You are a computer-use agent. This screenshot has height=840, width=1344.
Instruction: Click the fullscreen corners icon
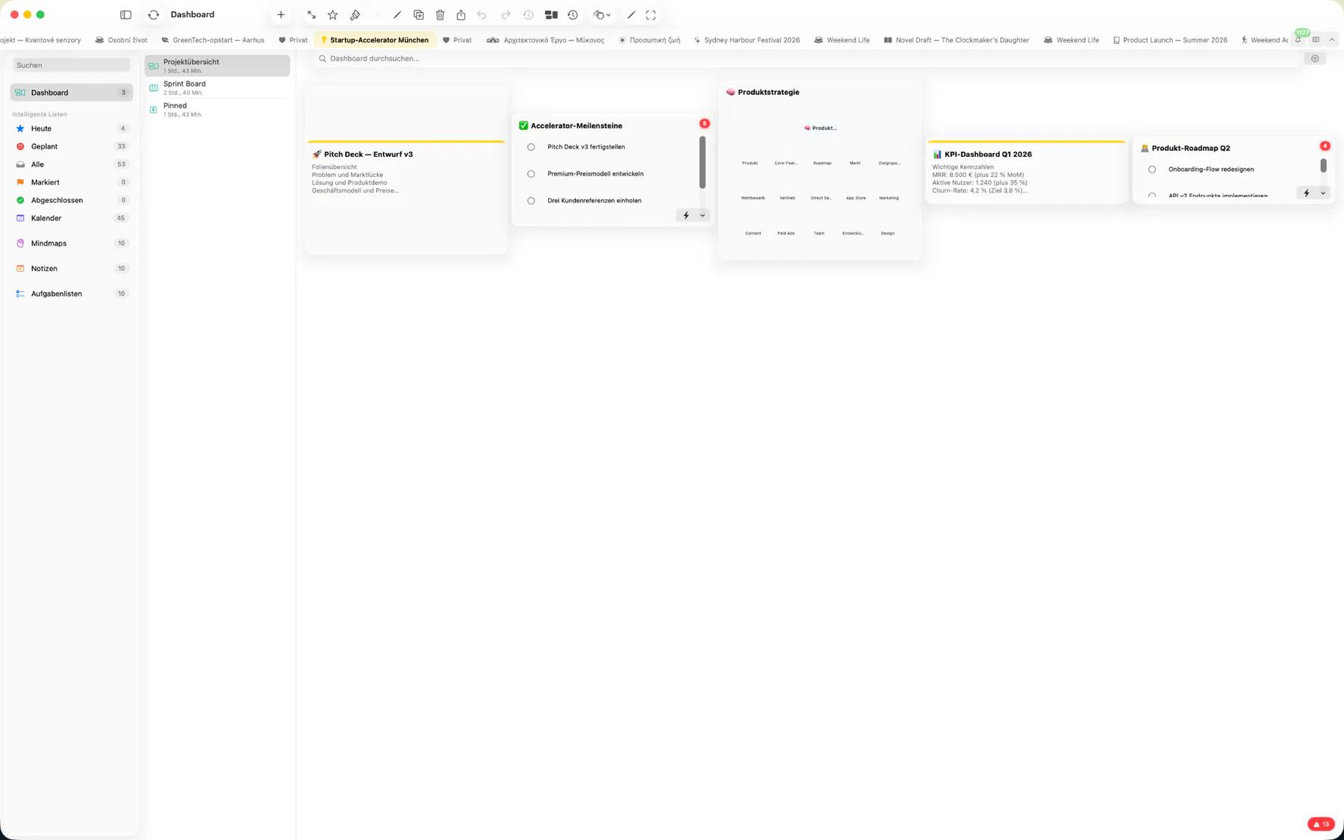(x=651, y=15)
